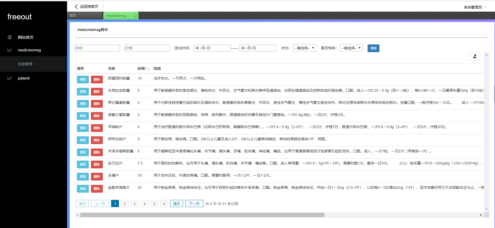Sort by 价格 column arrows

[x=147, y=69]
